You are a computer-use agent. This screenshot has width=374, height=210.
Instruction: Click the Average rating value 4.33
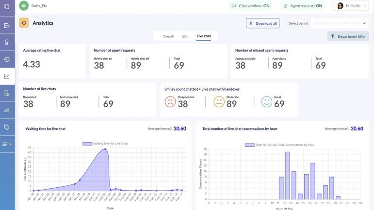point(32,65)
